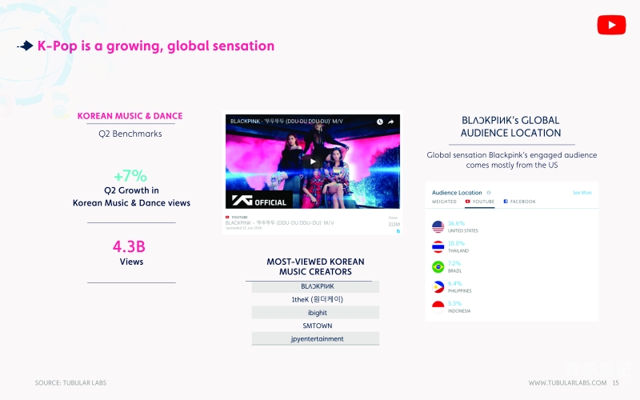
Task: Click the YouTube icon on YOUTUBE tab
Action: tap(468, 202)
